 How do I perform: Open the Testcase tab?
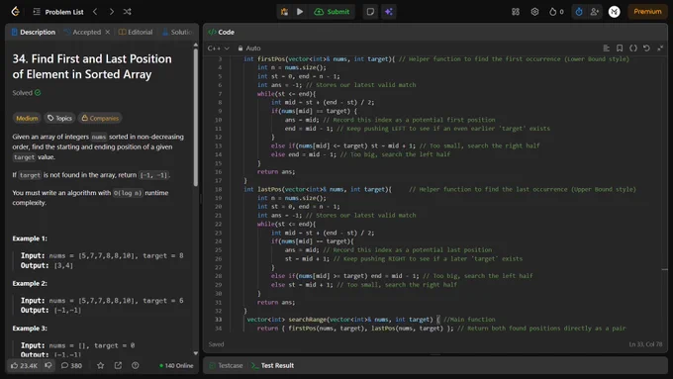click(227, 366)
